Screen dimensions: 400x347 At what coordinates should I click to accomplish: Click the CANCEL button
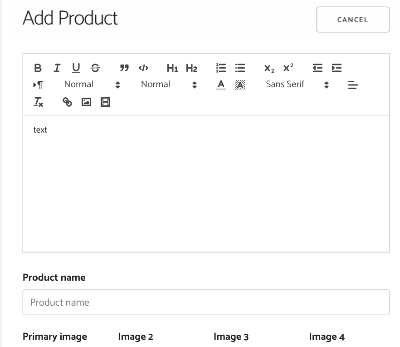pyautogui.click(x=353, y=20)
